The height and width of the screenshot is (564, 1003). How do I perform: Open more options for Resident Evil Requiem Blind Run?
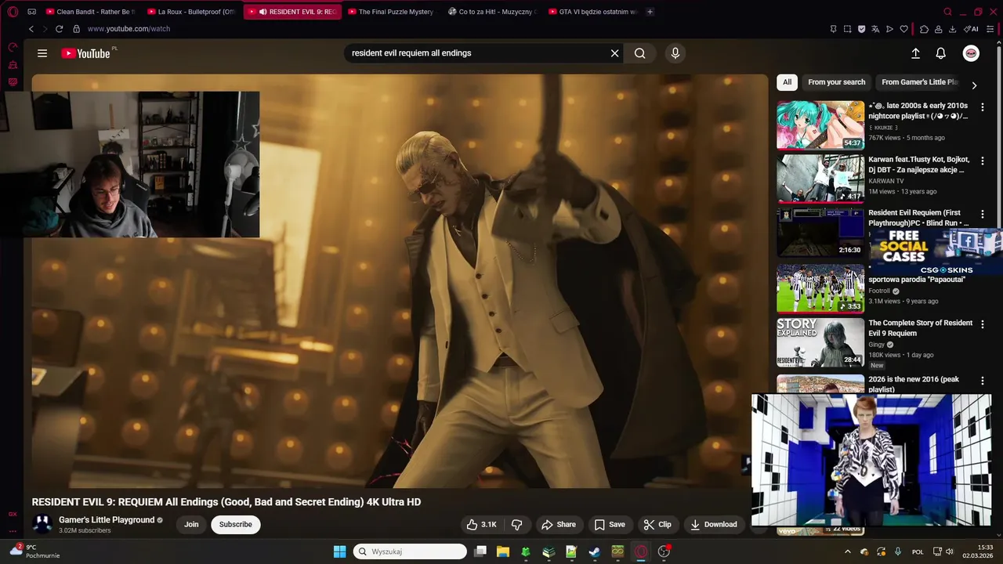click(983, 214)
